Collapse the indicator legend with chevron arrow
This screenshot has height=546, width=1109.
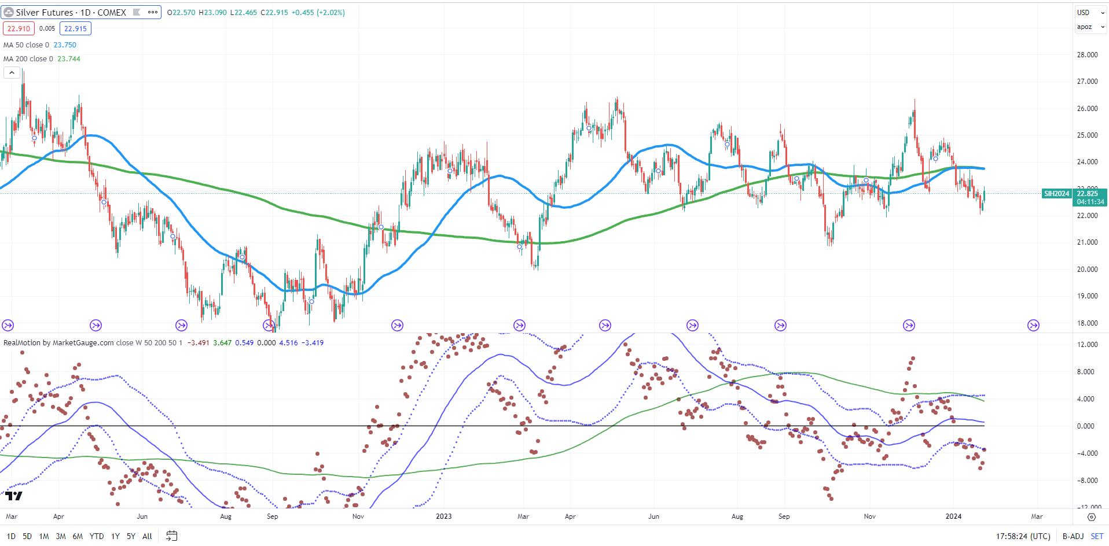pyautogui.click(x=12, y=72)
